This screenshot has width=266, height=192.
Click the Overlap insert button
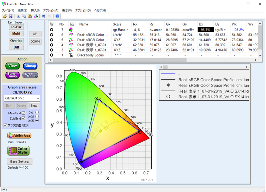[x=16, y=41]
